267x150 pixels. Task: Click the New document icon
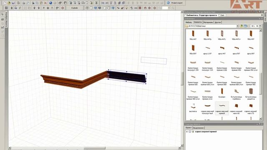click(x=5, y=3)
